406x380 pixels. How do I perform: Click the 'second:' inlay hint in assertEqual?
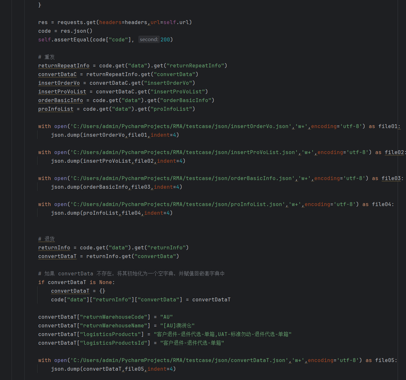coord(149,40)
